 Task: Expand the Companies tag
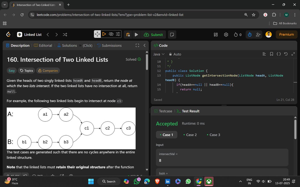pyautogui.click(x=48, y=71)
